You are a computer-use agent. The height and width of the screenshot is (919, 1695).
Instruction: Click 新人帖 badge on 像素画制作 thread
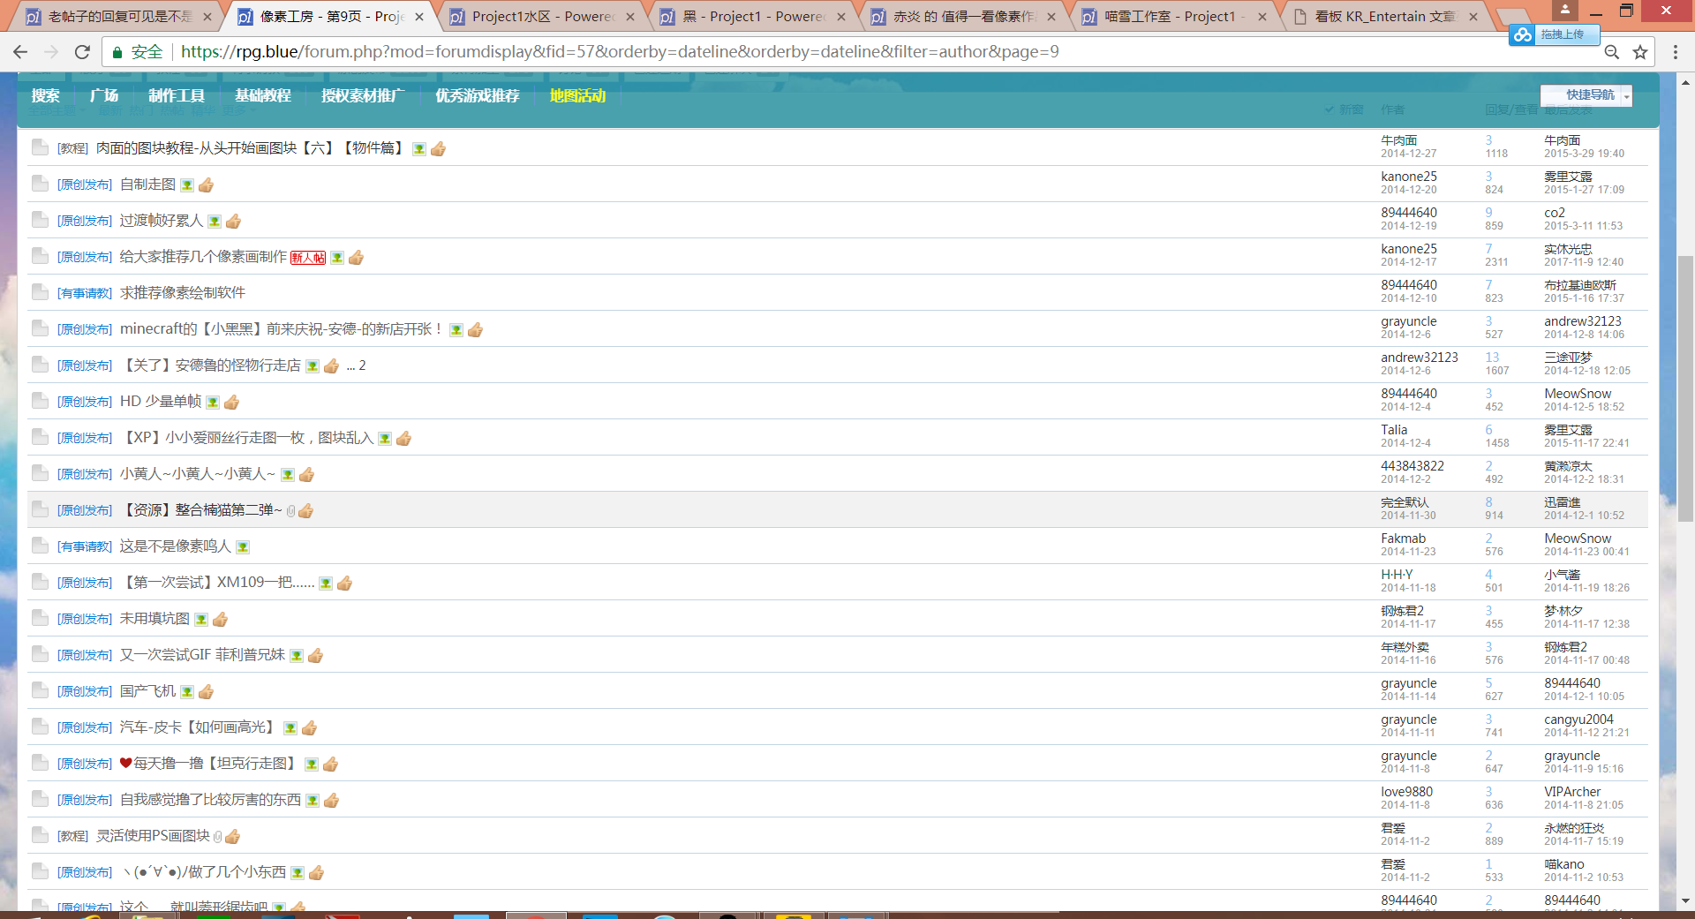pyautogui.click(x=308, y=257)
